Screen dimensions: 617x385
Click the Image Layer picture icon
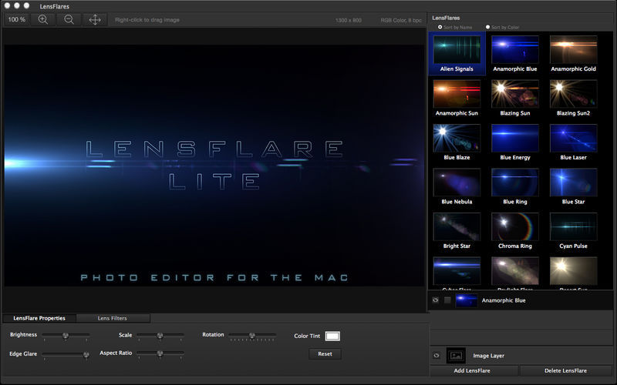(x=456, y=356)
